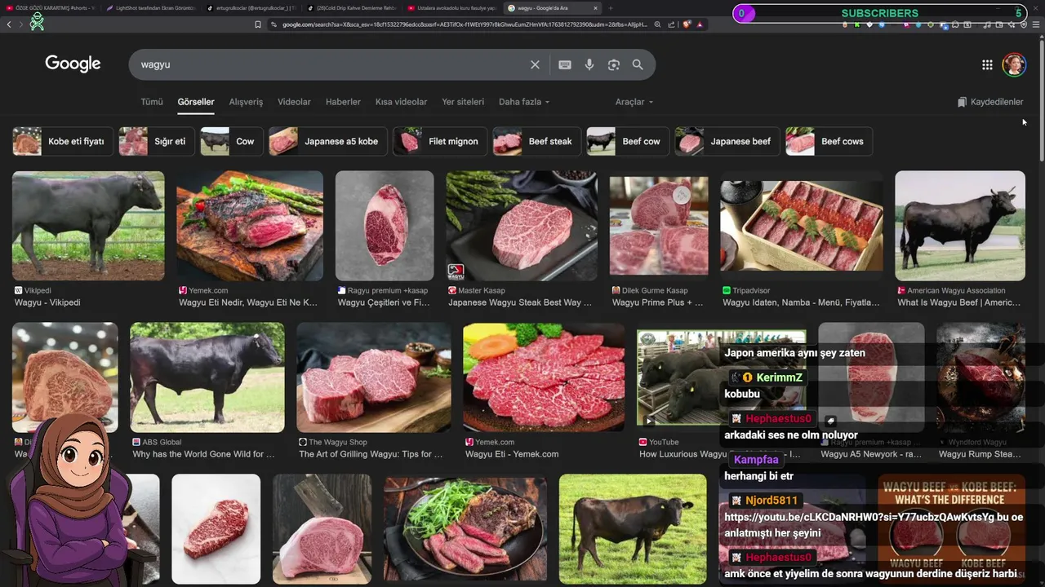Click the bookmark icon in address bar

coord(258,24)
